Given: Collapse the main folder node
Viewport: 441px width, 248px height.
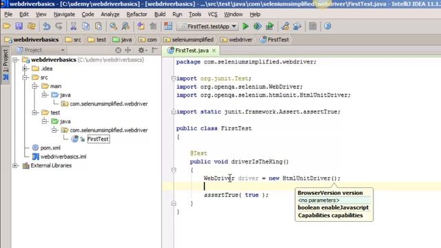Looking at the screenshot, I should click(35, 86).
